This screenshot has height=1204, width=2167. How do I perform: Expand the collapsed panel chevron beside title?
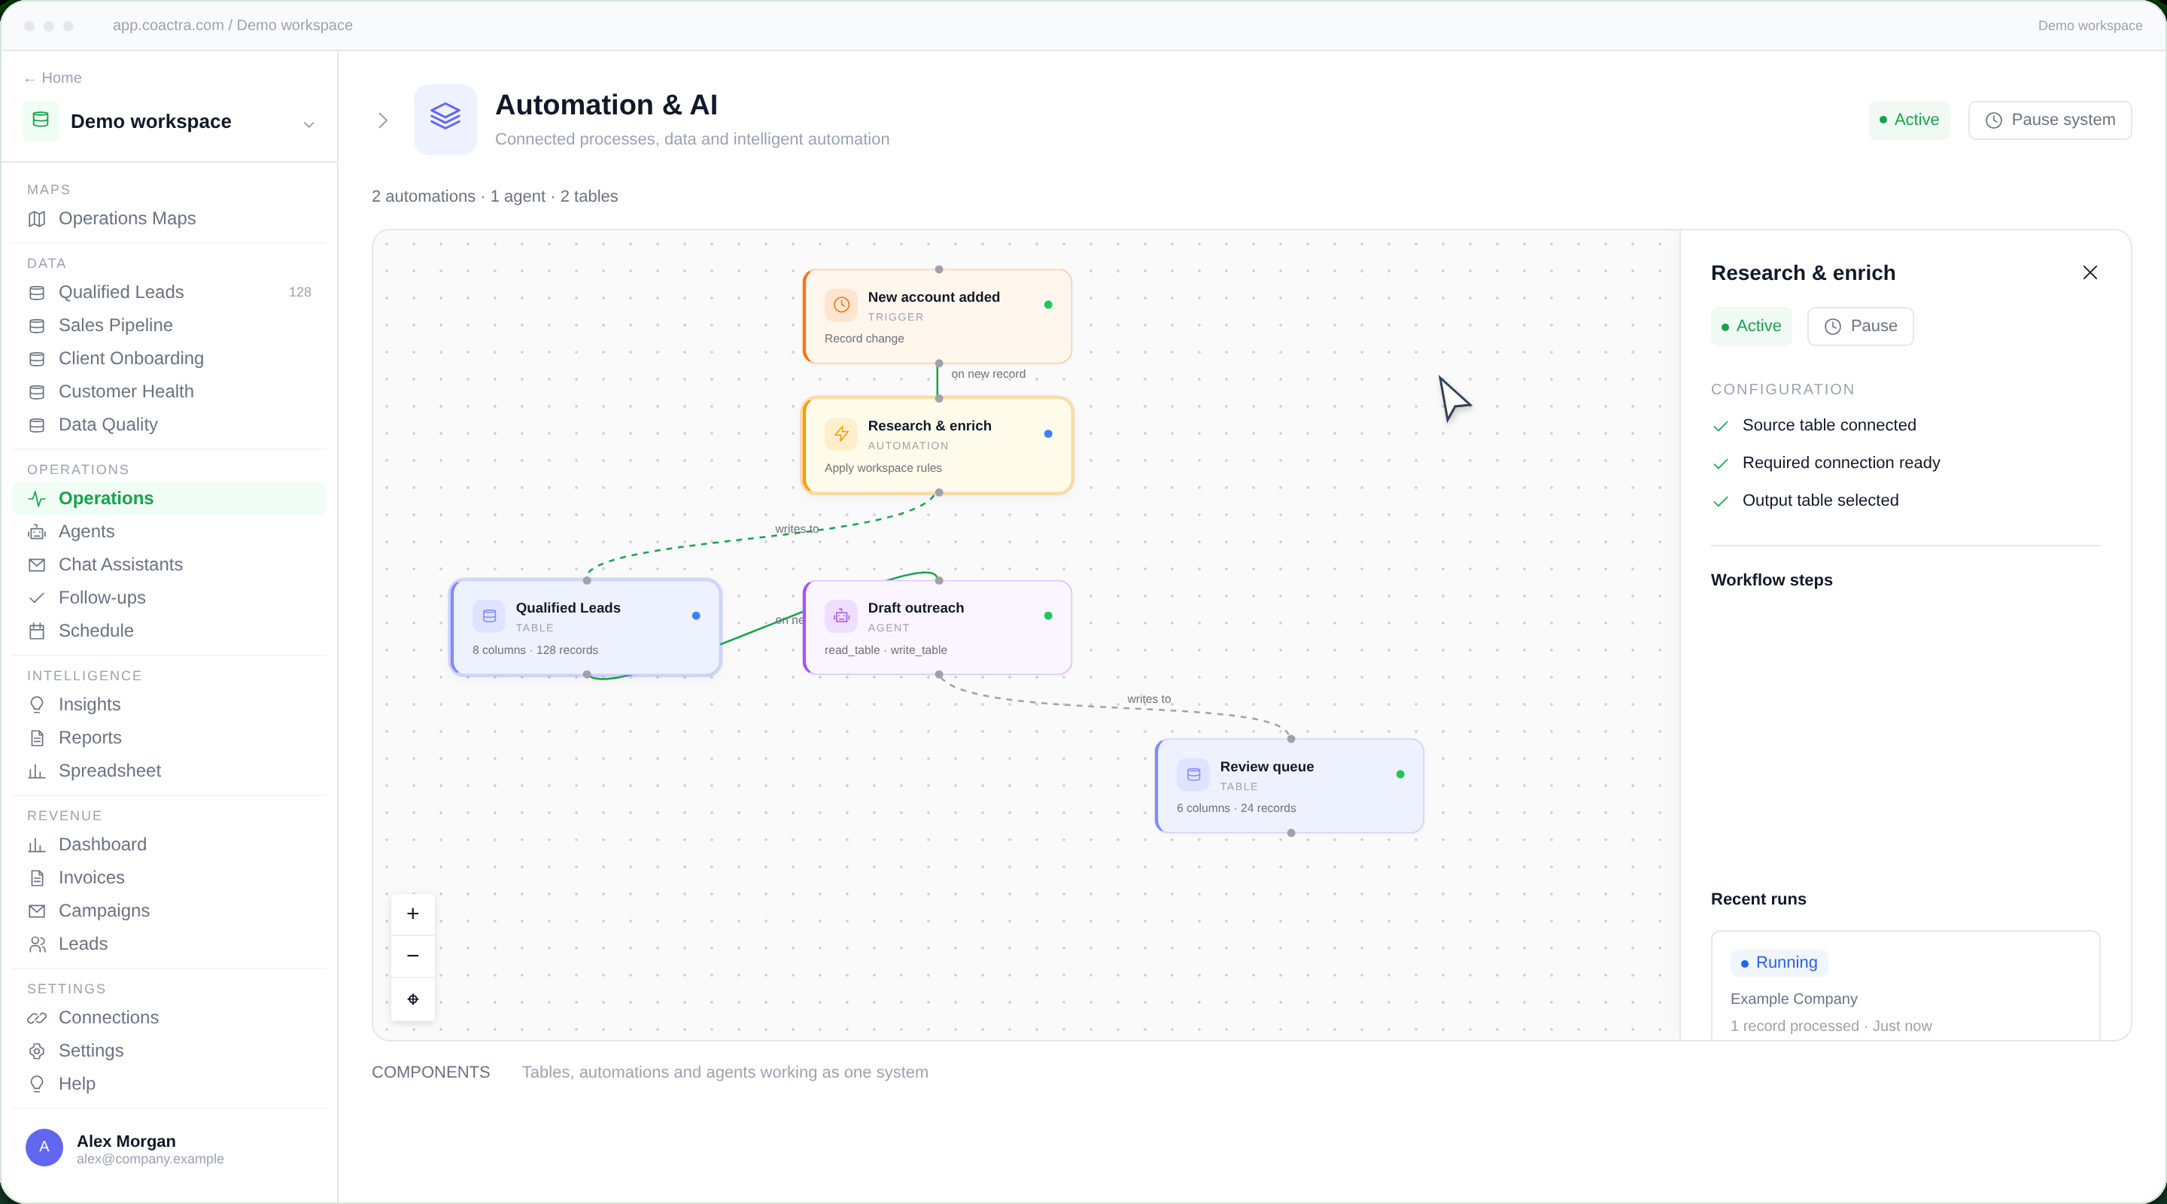(383, 120)
